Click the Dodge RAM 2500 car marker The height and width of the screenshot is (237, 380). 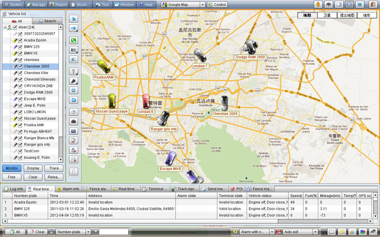coord(250,46)
